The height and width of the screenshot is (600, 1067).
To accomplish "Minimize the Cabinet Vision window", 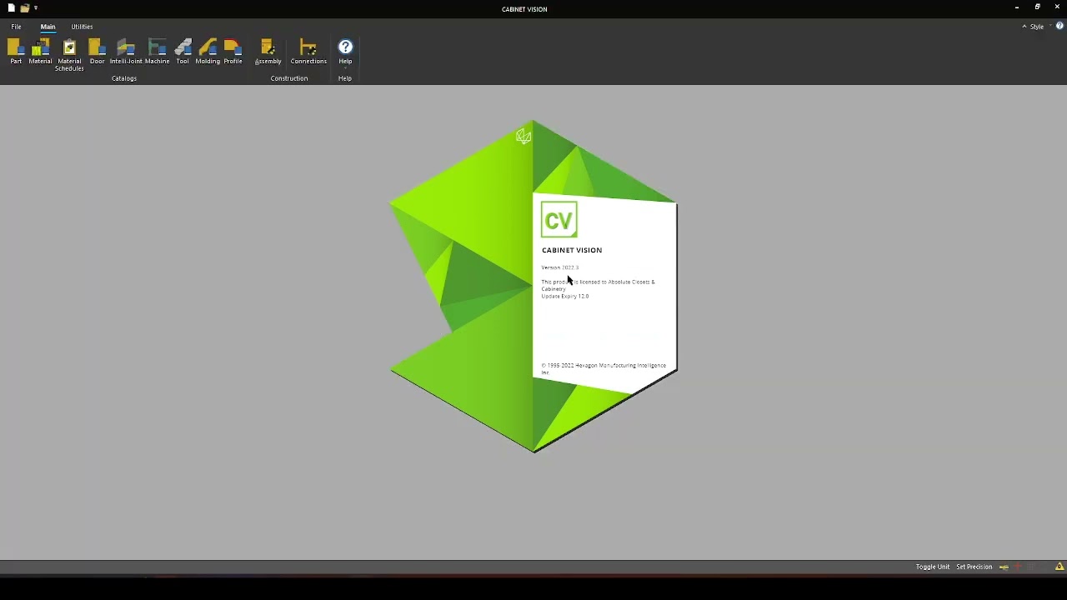I will coord(1017,7).
